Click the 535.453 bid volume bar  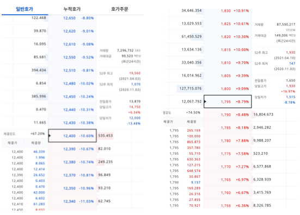(105, 136)
